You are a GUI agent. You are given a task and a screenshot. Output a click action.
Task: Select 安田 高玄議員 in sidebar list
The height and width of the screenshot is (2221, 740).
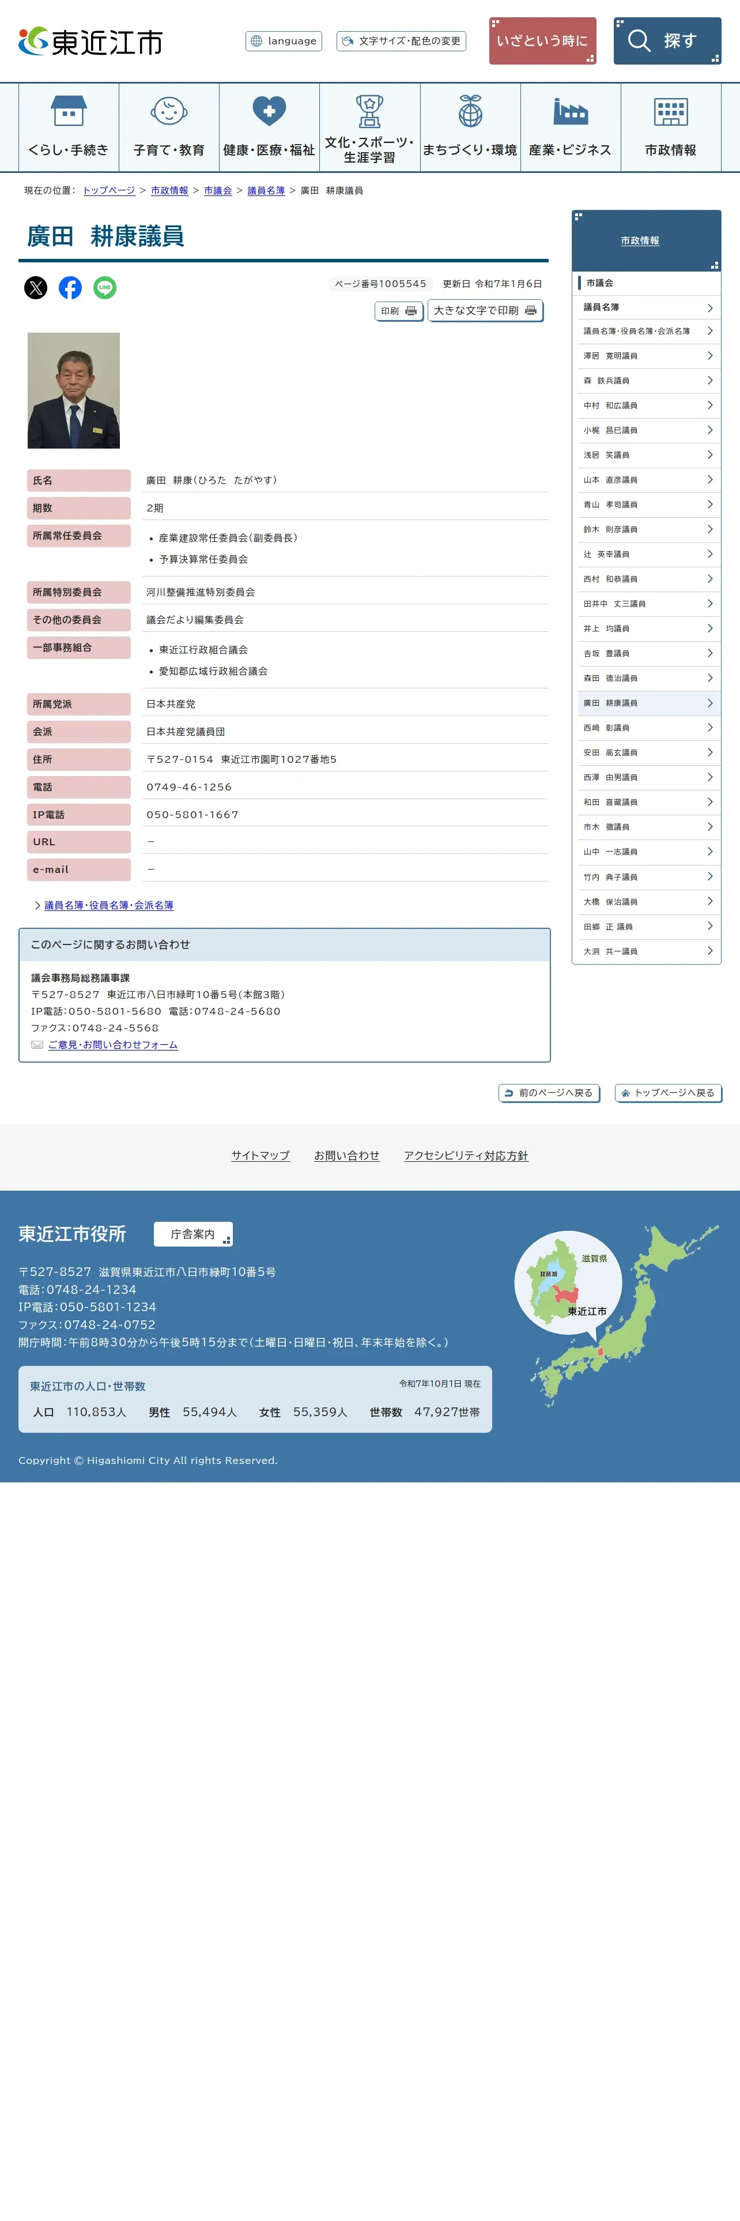[647, 752]
